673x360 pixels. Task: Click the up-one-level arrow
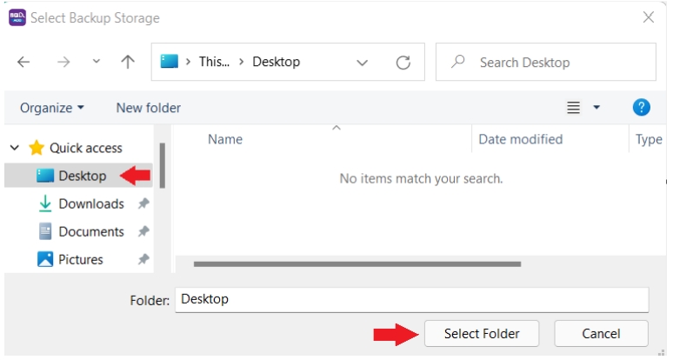(x=128, y=63)
